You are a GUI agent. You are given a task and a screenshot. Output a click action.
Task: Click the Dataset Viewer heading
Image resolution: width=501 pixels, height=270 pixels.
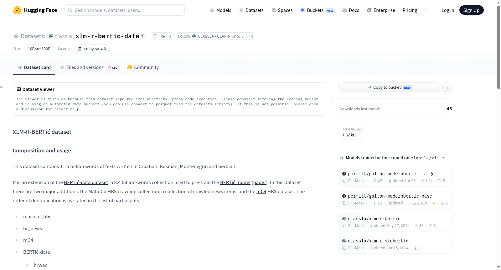[x=38, y=89]
